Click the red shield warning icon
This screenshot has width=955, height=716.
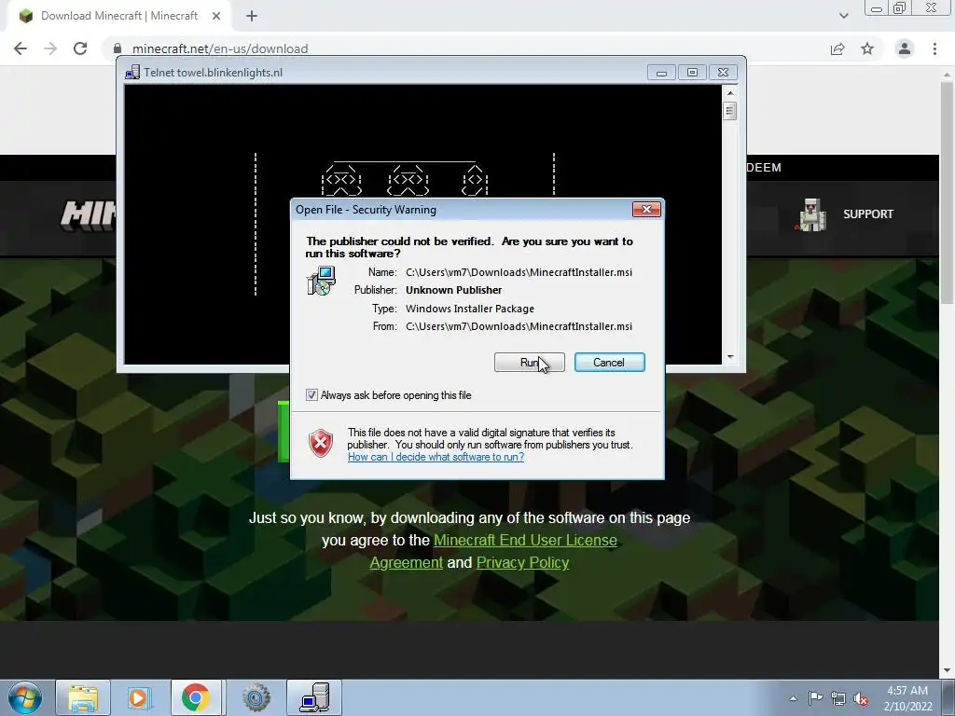click(321, 443)
